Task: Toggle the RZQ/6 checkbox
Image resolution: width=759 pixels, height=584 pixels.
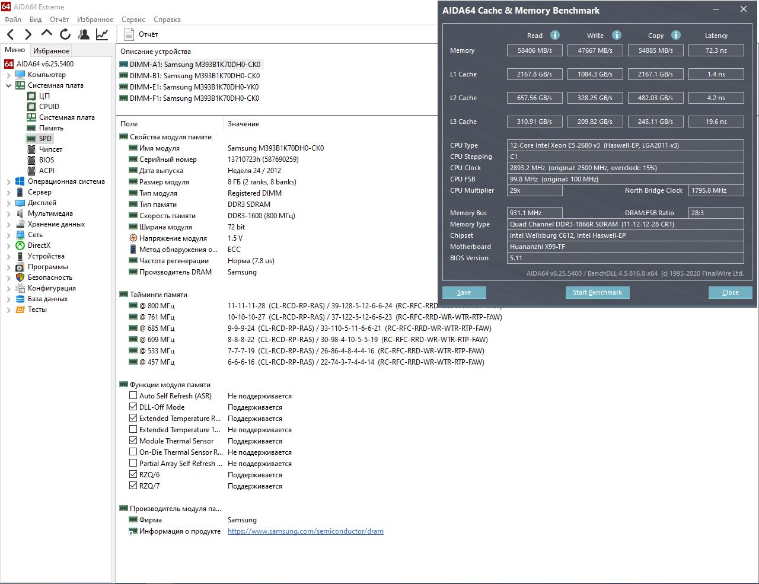Action: 133,474
